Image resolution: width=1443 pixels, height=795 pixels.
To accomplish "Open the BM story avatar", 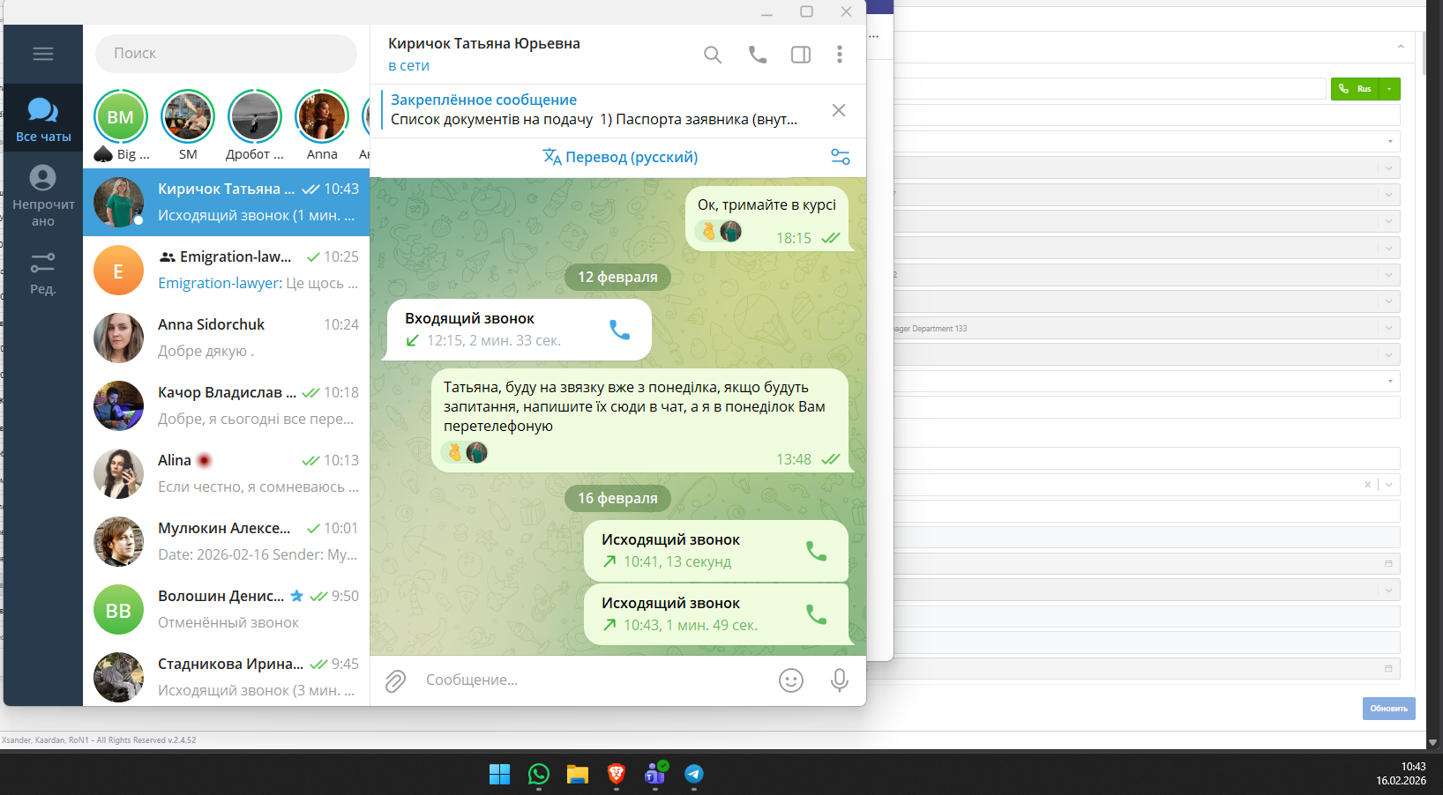I will click(121, 117).
